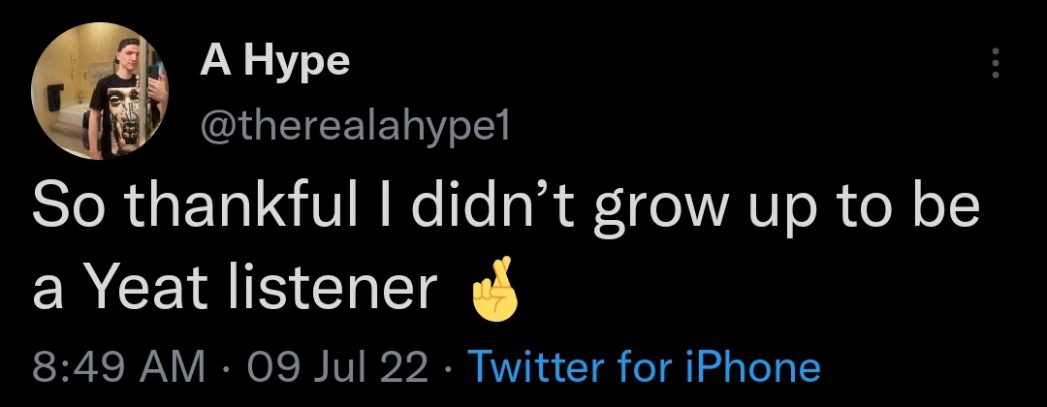Click the 8:49 AM timestamp

tap(118, 368)
